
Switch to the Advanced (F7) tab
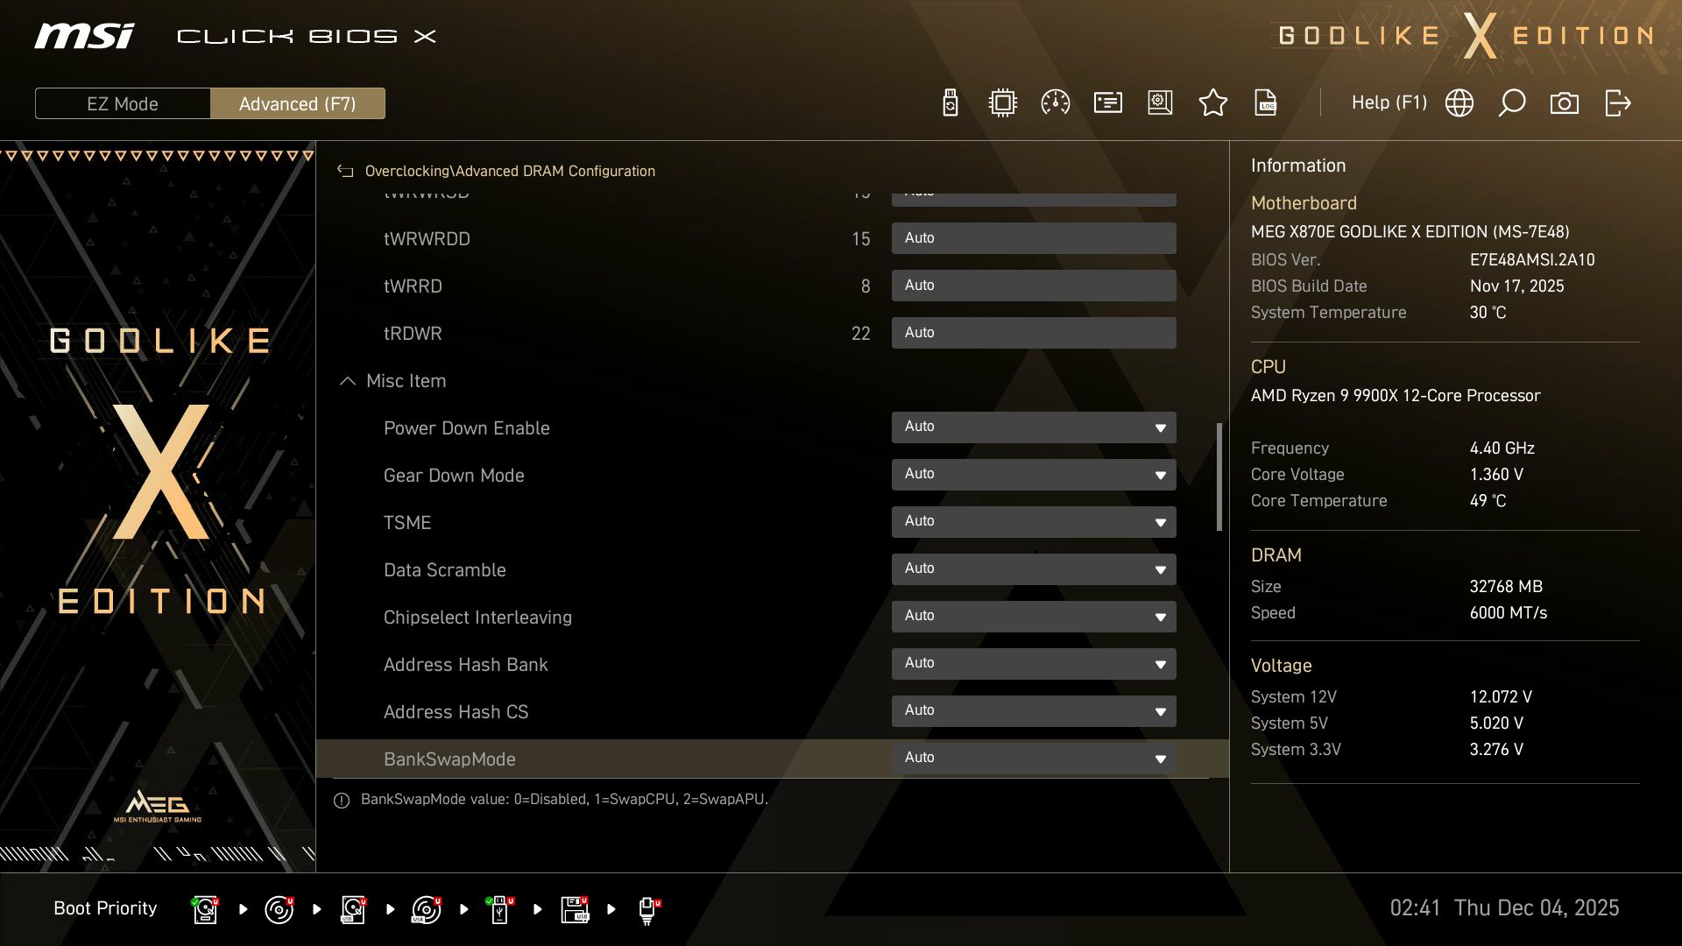(298, 103)
